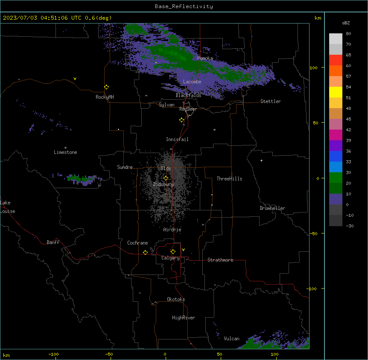Click the RedDeer city label
This screenshot has height=360, width=368.
click(188, 109)
